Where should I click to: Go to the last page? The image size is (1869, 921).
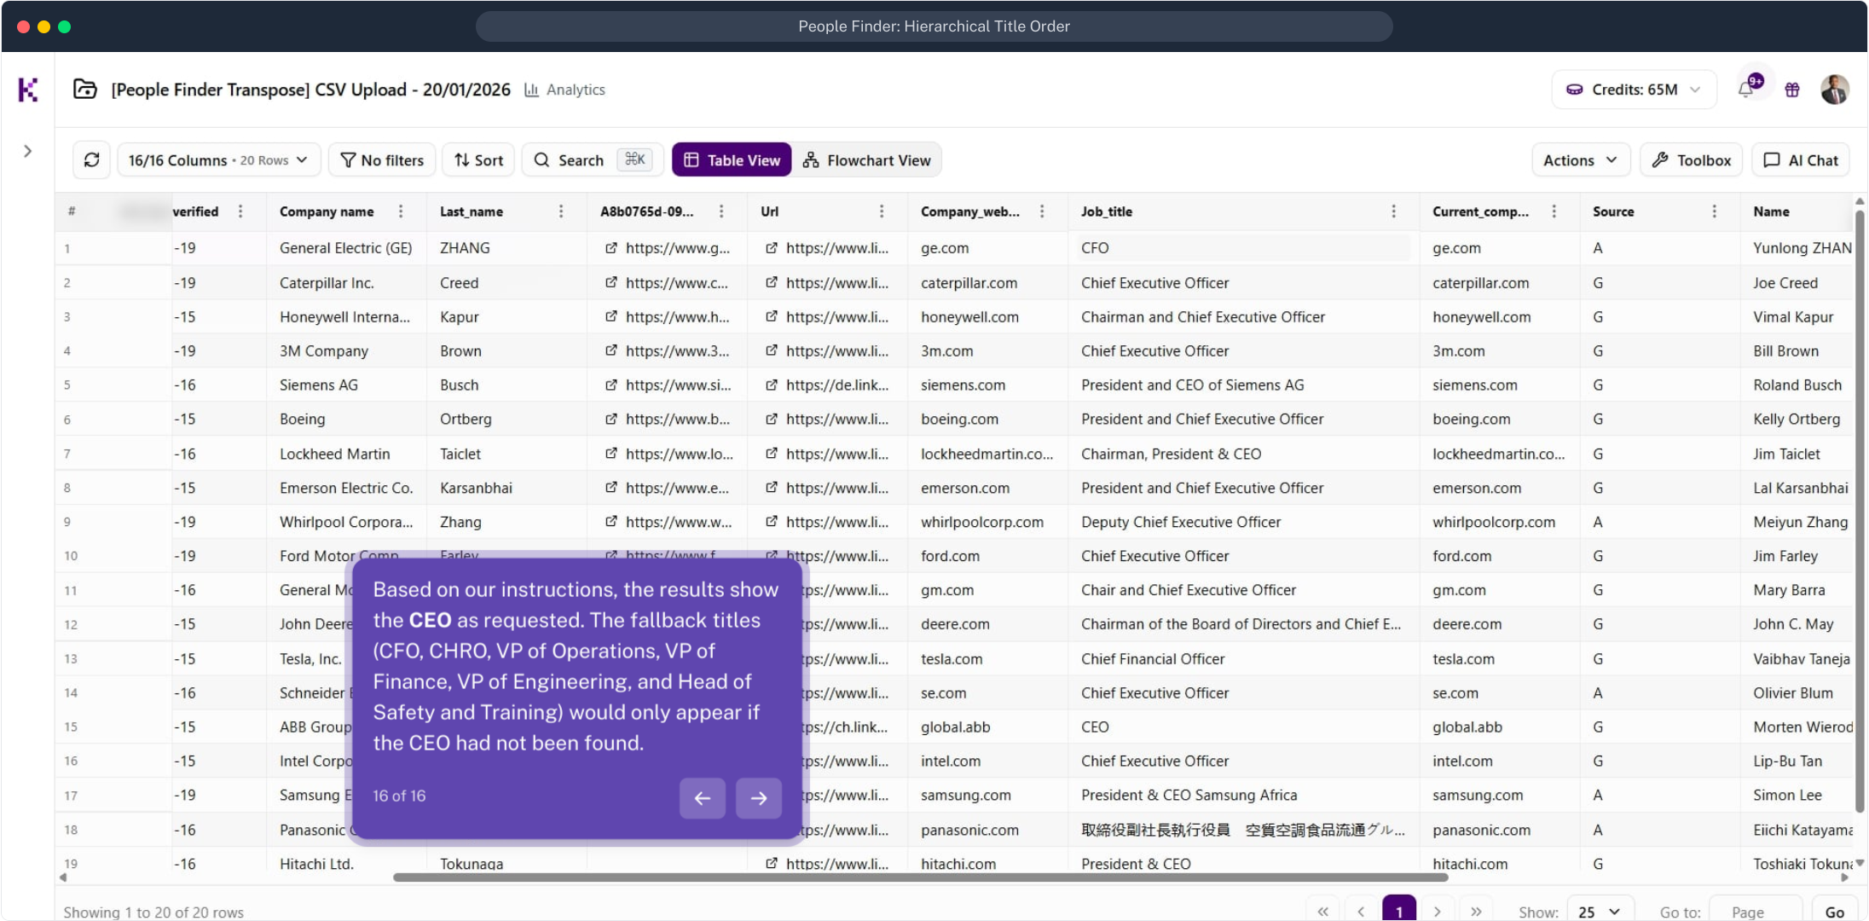click(1476, 911)
